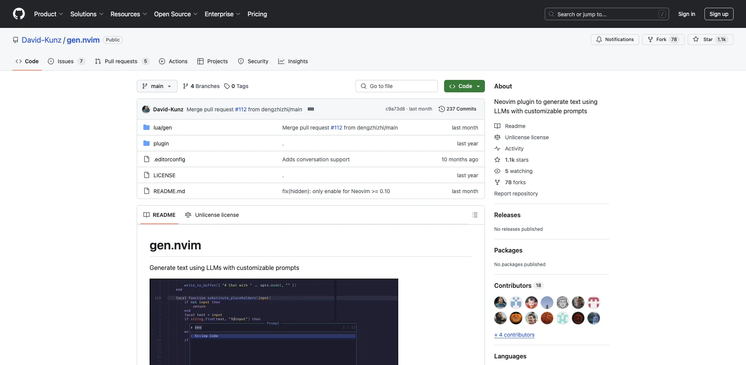746x365 pixels.
Task: Click the Search or jump to field
Action: pos(607,14)
